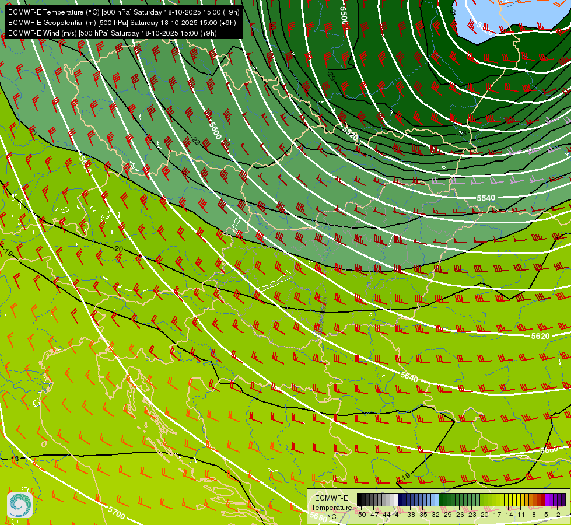Click the -44 legend scale value
Image resolution: width=571 pixels, height=525 pixels.
386,514
